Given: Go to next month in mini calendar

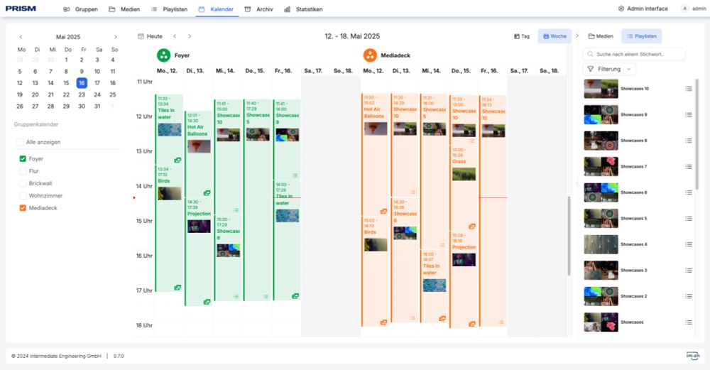Looking at the screenshot, I should pos(116,37).
